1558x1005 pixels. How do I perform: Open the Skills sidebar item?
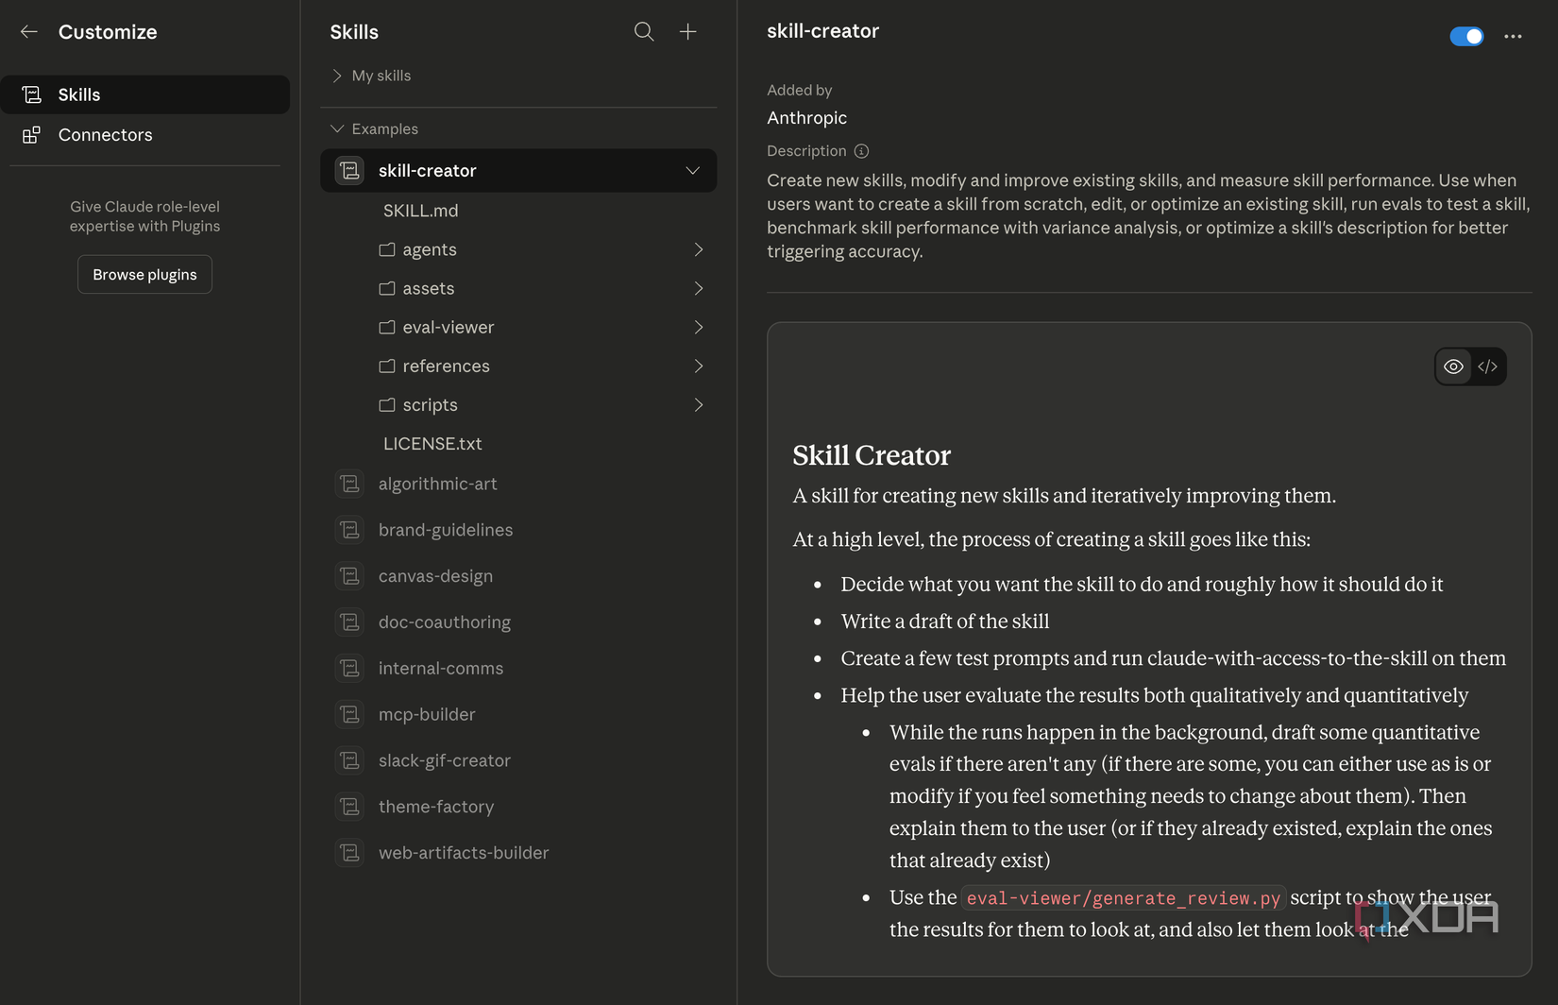point(79,94)
